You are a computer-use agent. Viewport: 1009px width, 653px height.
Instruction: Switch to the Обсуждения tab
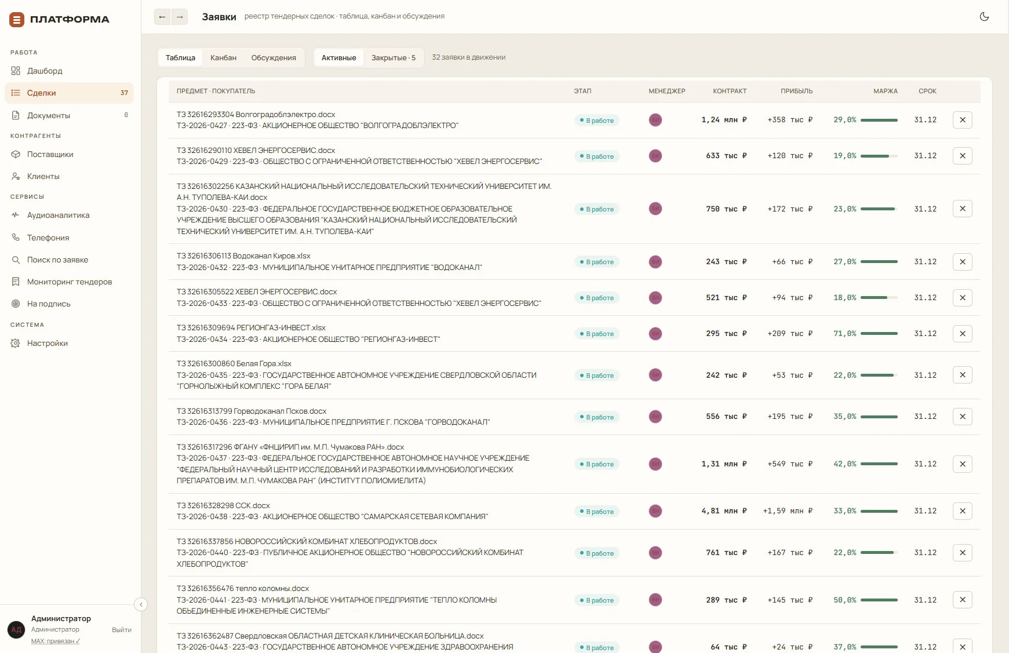[274, 57]
